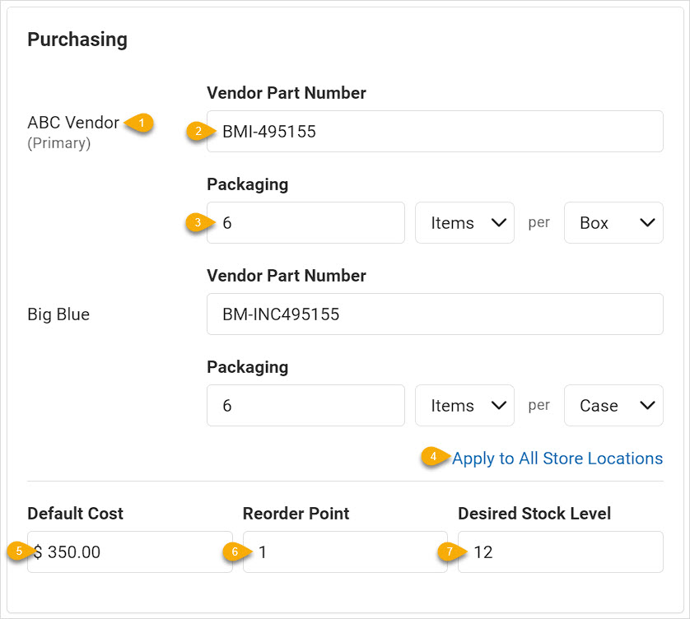
Task: Click the BM-INC495155 vendor part number field
Action: [435, 314]
